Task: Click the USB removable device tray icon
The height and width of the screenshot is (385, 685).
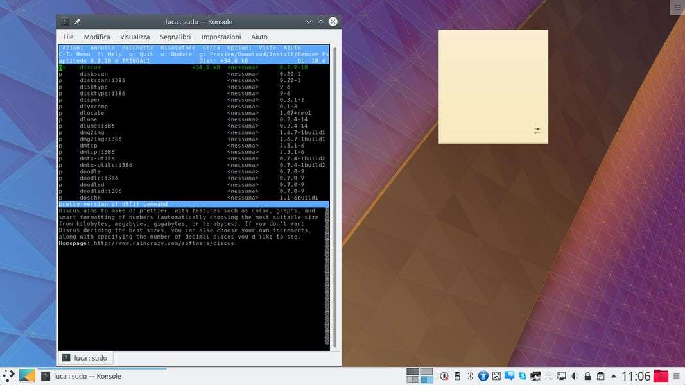Action: point(457,376)
